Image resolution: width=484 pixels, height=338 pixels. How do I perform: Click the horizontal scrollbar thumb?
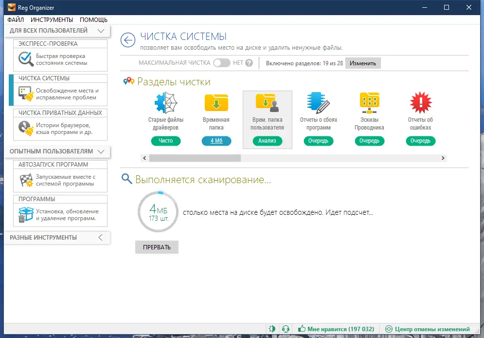[x=195, y=158]
